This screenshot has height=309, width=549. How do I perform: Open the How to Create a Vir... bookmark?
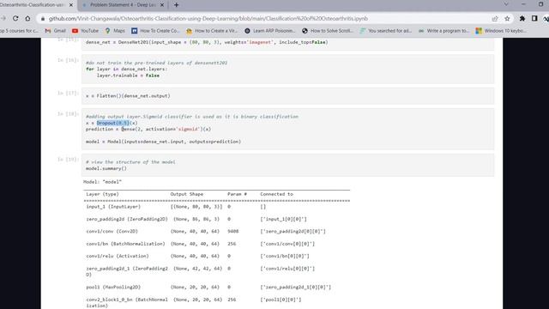212,31
